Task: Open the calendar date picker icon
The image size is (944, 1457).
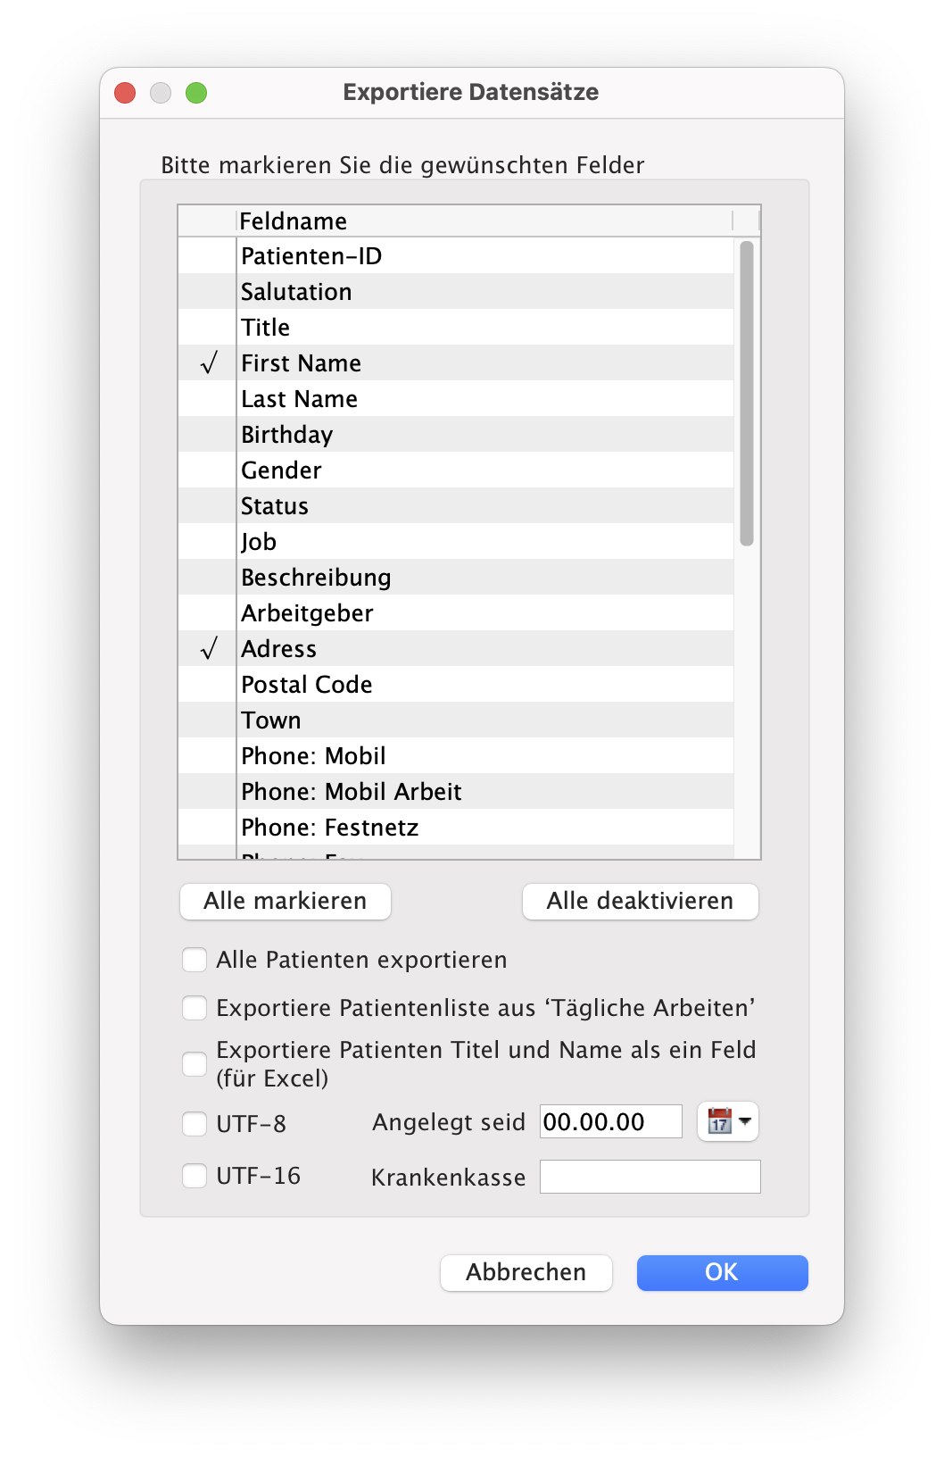Action: [719, 1121]
